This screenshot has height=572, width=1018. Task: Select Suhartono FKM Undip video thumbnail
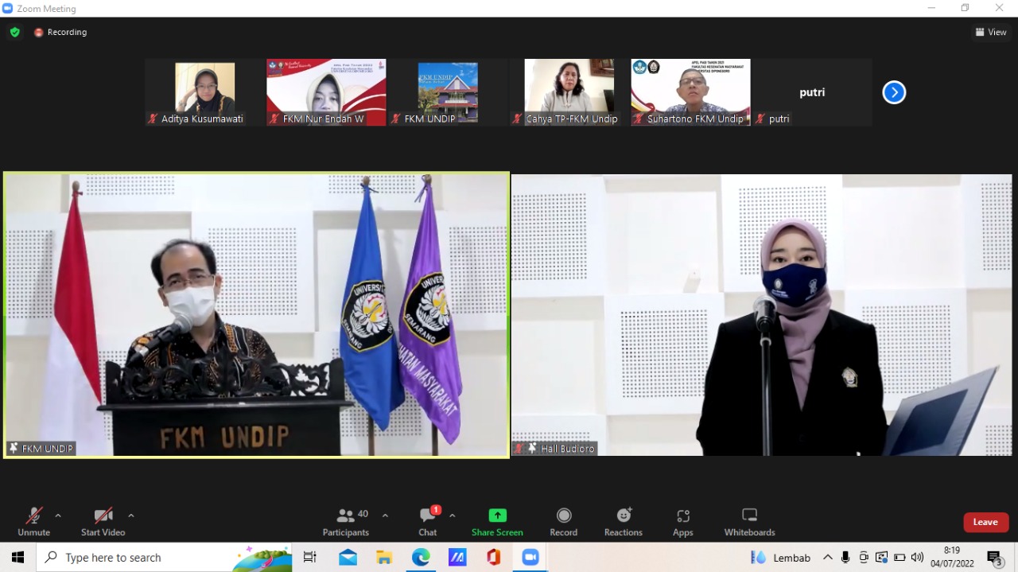point(690,92)
